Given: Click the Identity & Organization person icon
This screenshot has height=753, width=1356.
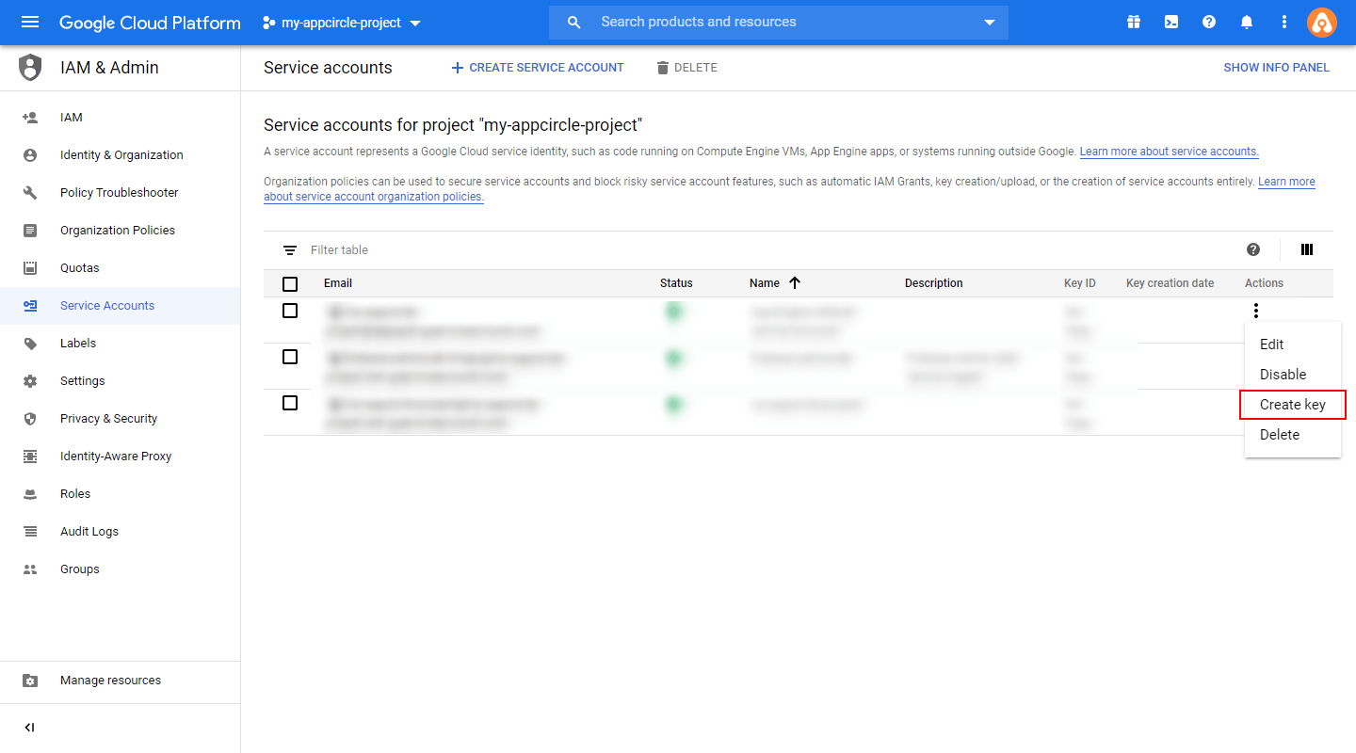Looking at the screenshot, I should point(30,155).
